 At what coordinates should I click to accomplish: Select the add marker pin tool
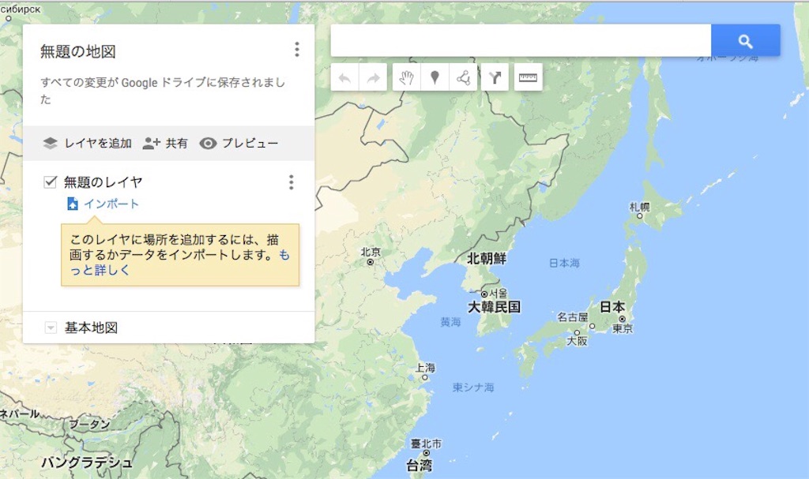tap(435, 77)
